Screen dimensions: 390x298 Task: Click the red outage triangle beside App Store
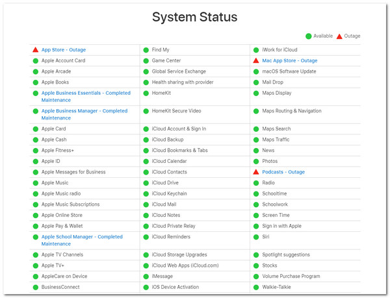pyautogui.click(x=36, y=49)
